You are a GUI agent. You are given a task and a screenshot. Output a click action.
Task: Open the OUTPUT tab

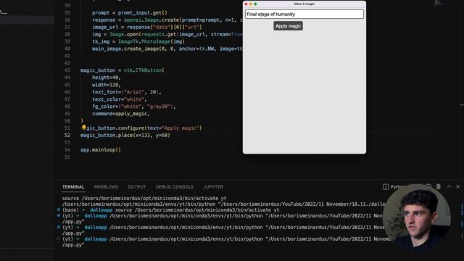click(x=137, y=187)
